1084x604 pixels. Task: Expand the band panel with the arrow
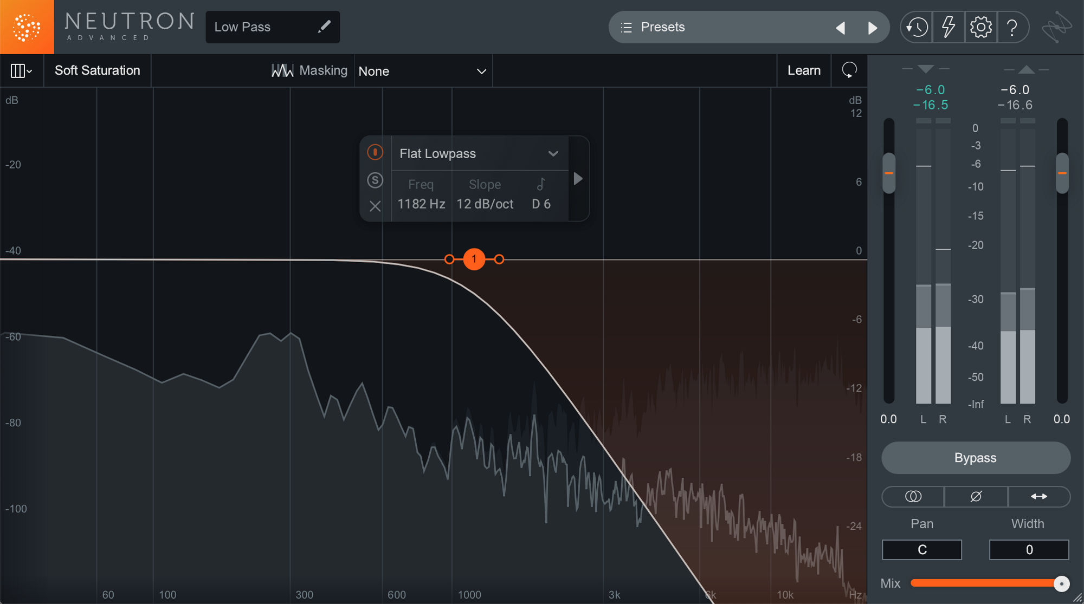coord(578,179)
